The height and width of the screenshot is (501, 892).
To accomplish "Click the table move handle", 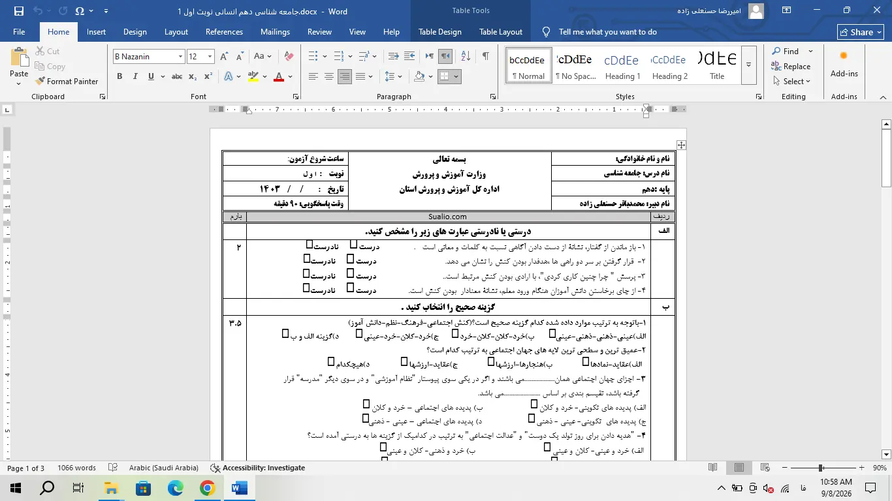I will tap(681, 145).
